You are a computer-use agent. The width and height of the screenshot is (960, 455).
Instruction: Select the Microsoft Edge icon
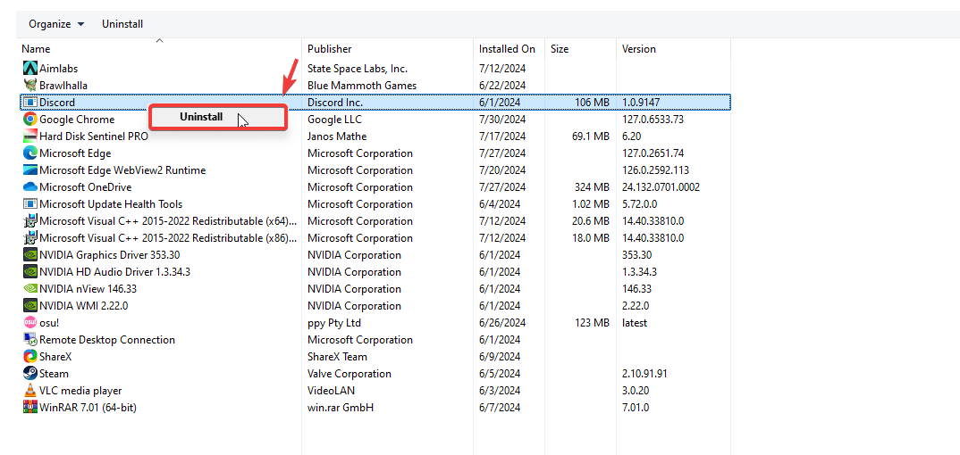tap(30, 153)
